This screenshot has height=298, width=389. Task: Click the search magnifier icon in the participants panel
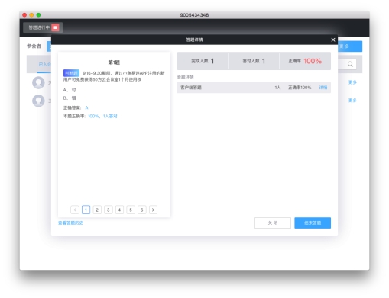pyautogui.click(x=350, y=64)
